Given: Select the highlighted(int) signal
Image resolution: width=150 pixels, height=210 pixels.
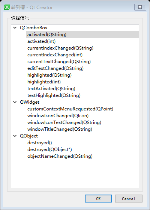Looking at the screenshot, I should coord(44,82).
